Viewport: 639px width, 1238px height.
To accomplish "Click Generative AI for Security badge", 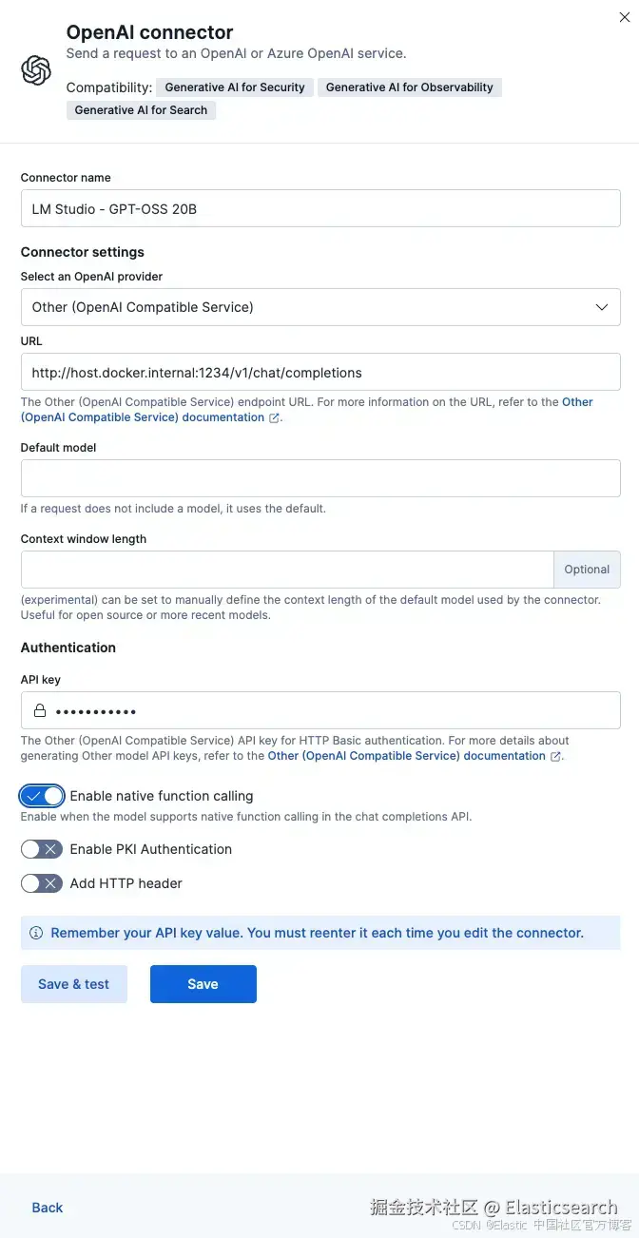I will coord(235,87).
